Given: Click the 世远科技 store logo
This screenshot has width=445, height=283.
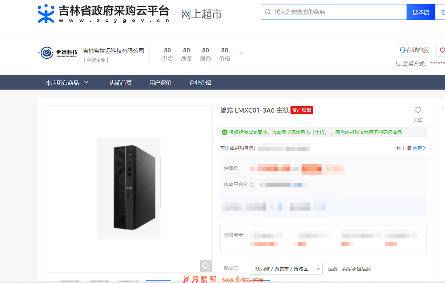Looking at the screenshot, I should (x=57, y=53).
